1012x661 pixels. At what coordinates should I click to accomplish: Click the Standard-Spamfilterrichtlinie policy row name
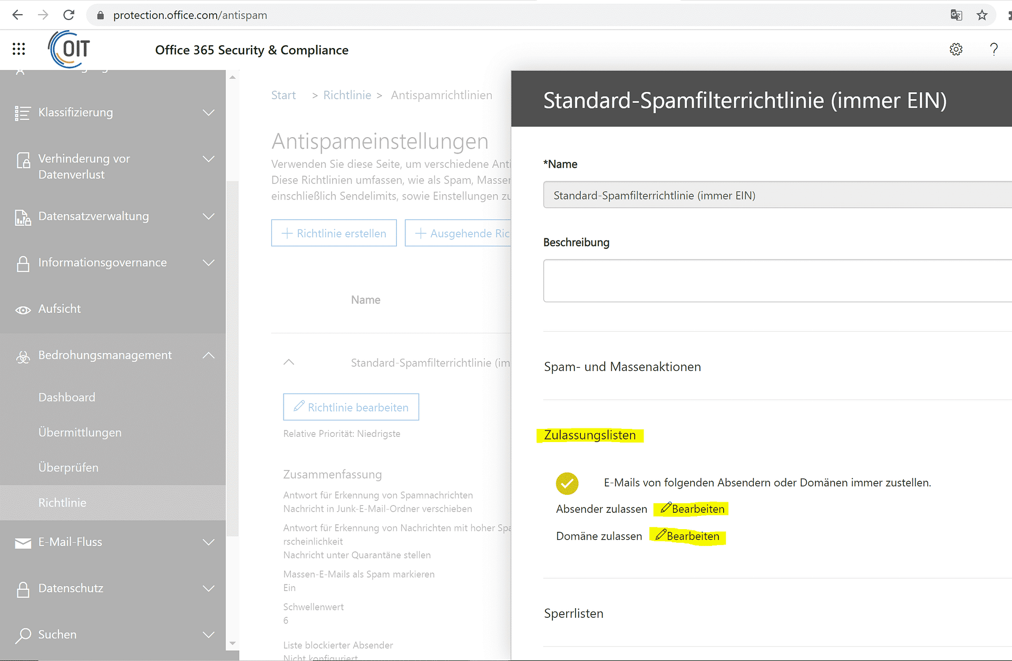431,363
